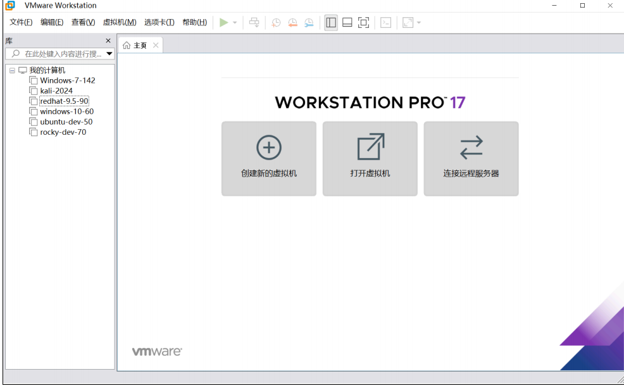624x388 pixels.
Task: Minimize the VMware Workstation window
Action: tap(554, 5)
